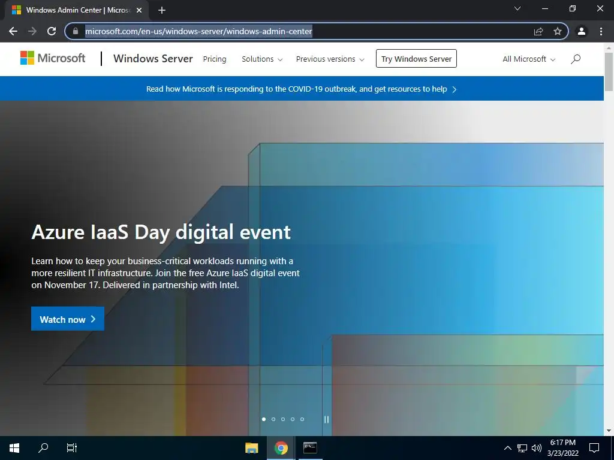The width and height of the screenshot is (614, 460).
Task: Open the volume tray icon
Action: pos(537,448)
